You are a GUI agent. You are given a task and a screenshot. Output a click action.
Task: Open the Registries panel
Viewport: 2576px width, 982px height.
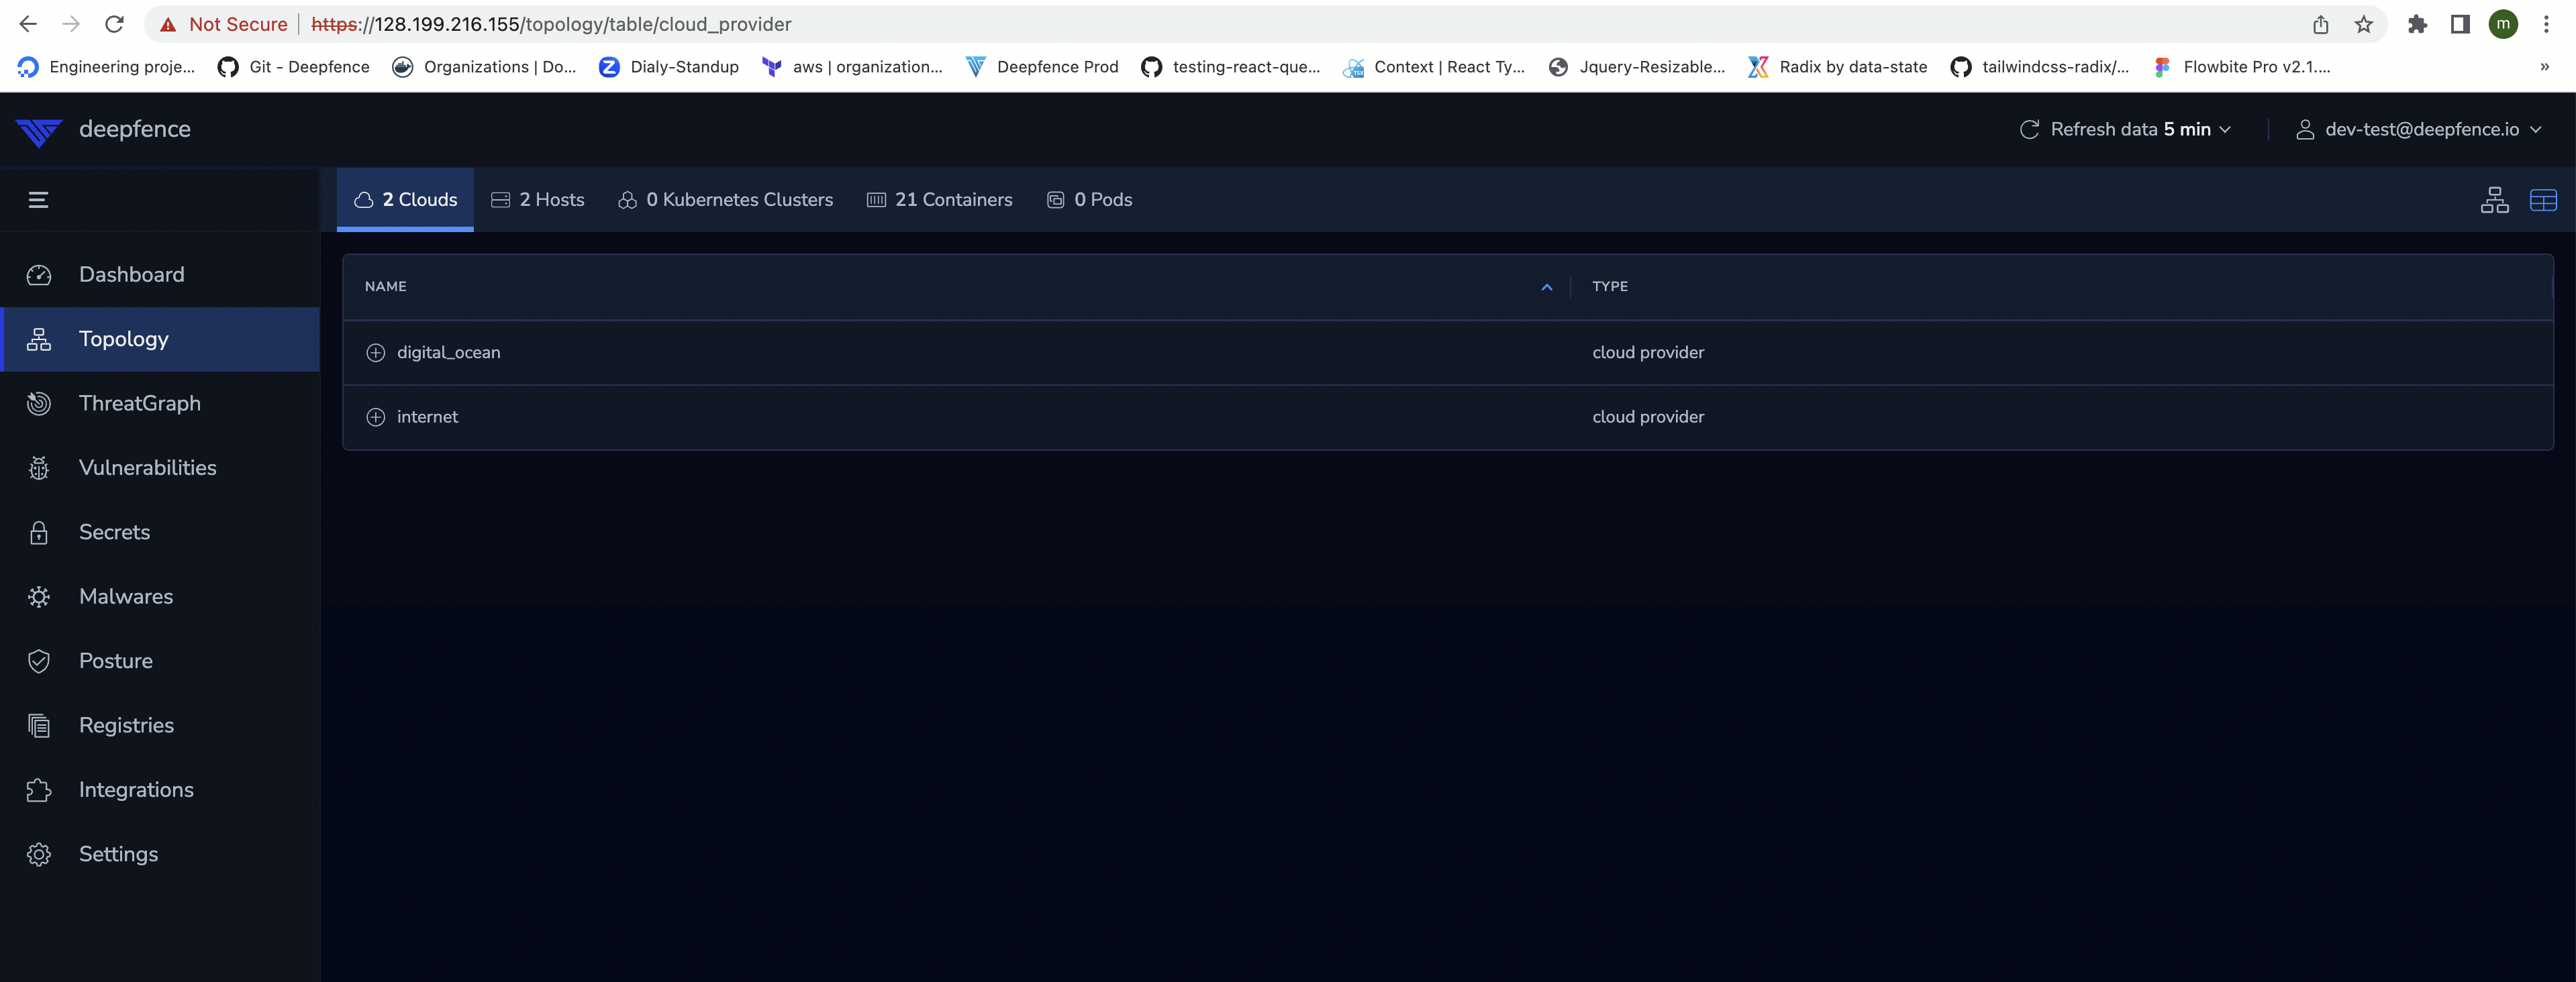coord(125,724)
